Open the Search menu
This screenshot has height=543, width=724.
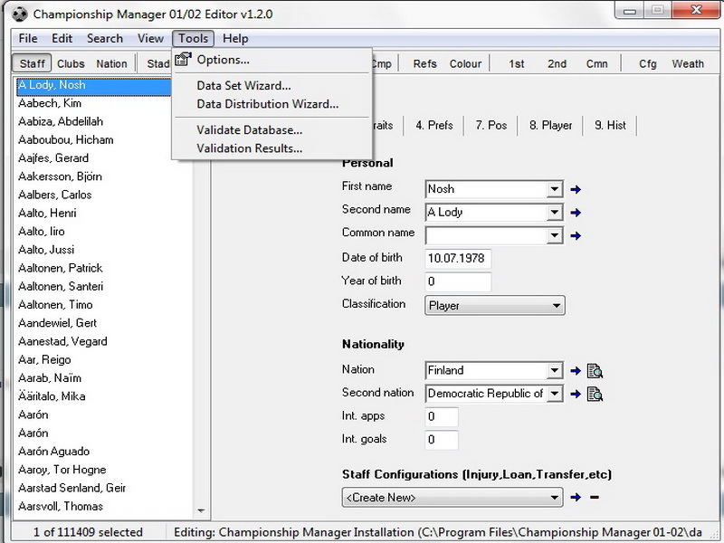(x=105, y=38)
